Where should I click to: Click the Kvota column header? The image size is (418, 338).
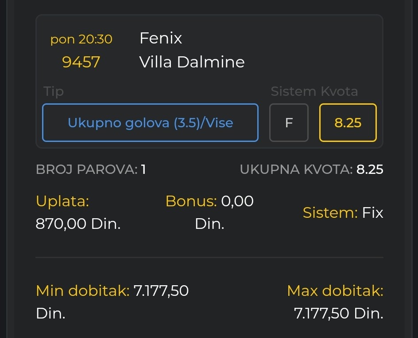(x=339, y=91)
